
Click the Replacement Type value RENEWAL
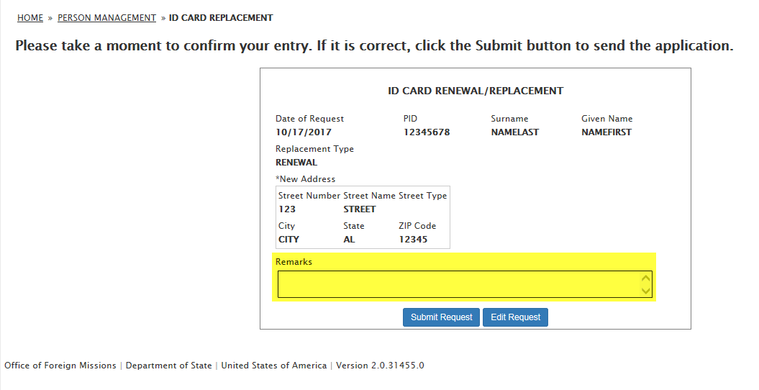click(x=296, y=163)
